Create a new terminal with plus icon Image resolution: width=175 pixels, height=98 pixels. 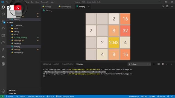154,64
